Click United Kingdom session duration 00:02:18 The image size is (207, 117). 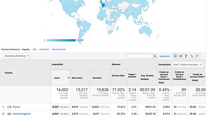151,114
